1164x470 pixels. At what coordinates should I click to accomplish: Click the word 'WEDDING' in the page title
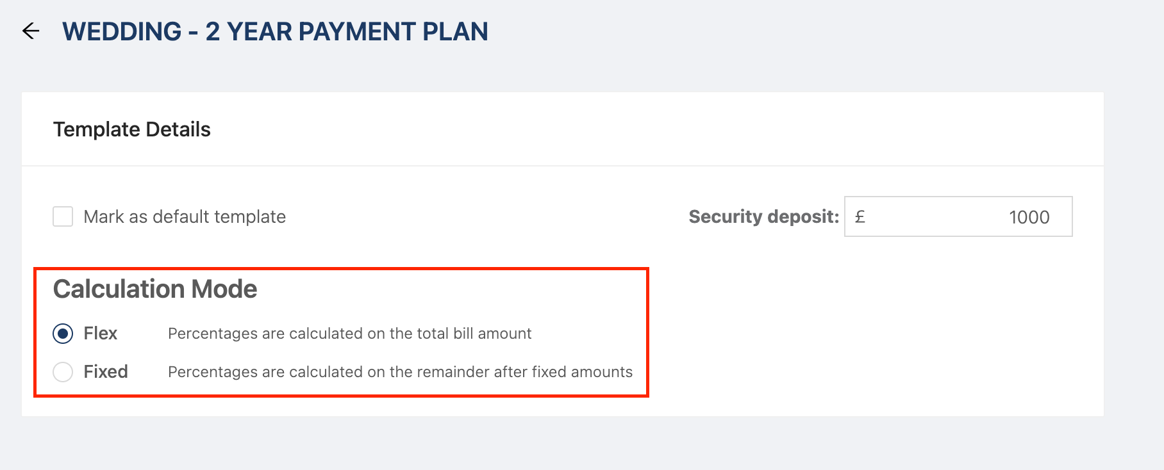click(122, 31)
